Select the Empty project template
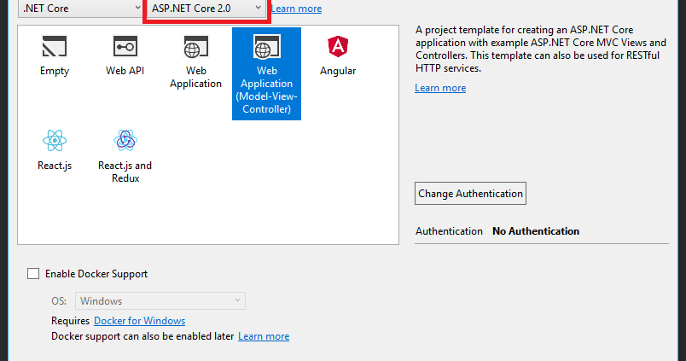Screen dimensions: 686x361 pyautogui.click(x=55, y=56)
